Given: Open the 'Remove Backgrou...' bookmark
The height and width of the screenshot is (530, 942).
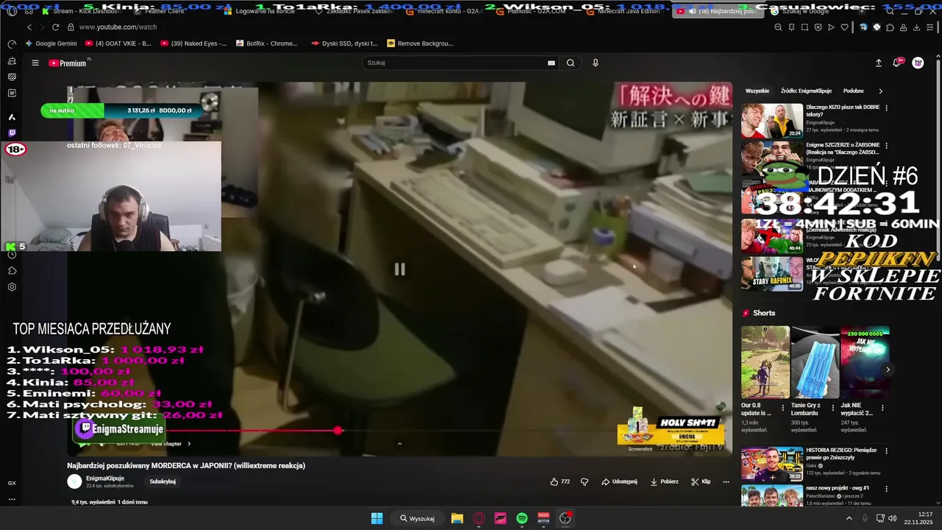Looking at the screenshot, I should click(x=420, y=43).
